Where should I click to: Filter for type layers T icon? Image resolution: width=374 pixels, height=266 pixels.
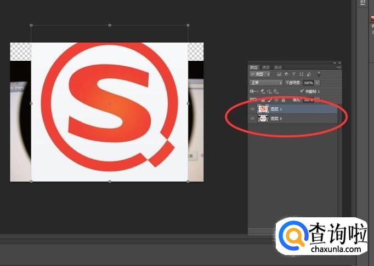click(294, 74)
